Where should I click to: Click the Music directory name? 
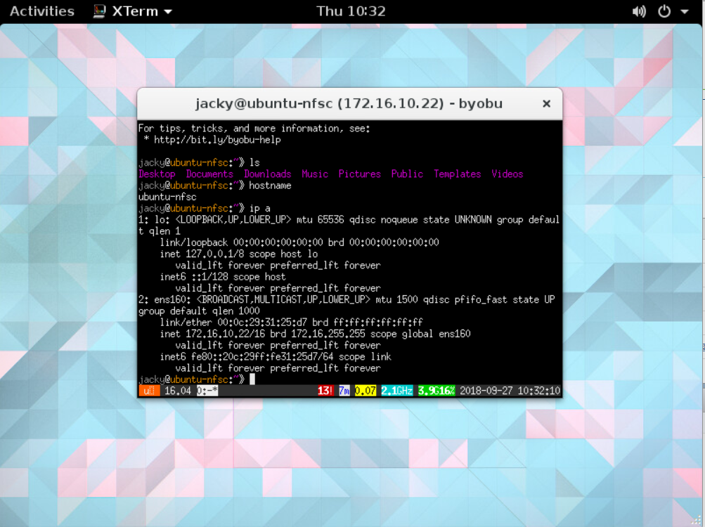(315, 174)
